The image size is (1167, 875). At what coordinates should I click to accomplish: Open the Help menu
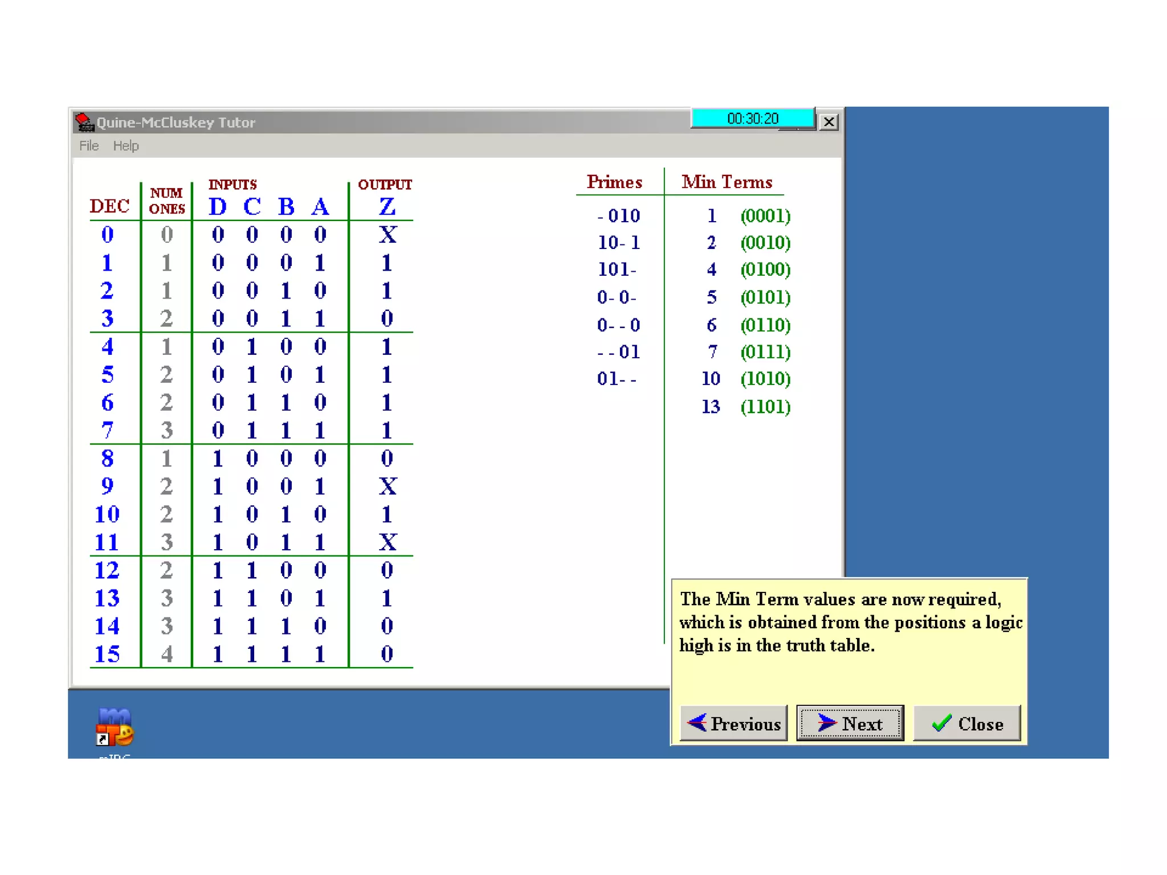coord(126,146)
